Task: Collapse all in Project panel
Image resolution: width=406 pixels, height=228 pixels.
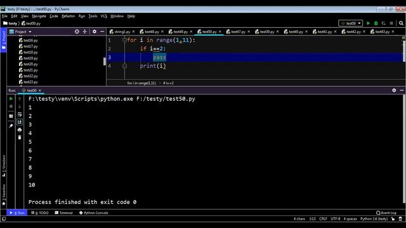Action: [x=84, y=32]
